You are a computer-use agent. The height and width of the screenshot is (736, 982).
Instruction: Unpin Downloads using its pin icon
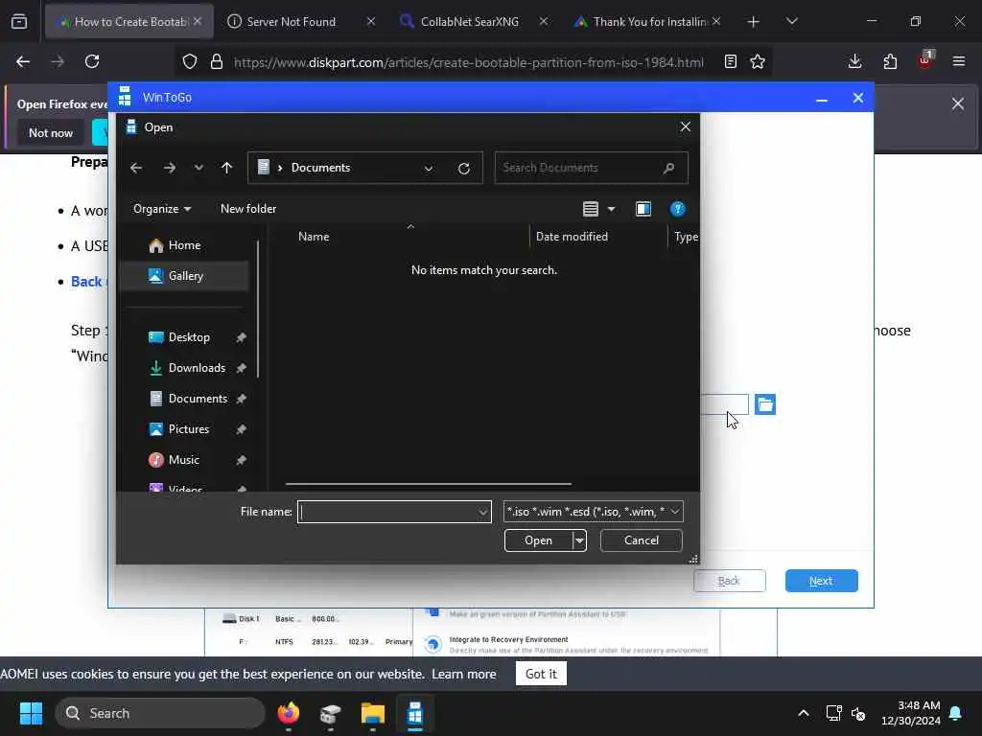[x=241, y=368]
